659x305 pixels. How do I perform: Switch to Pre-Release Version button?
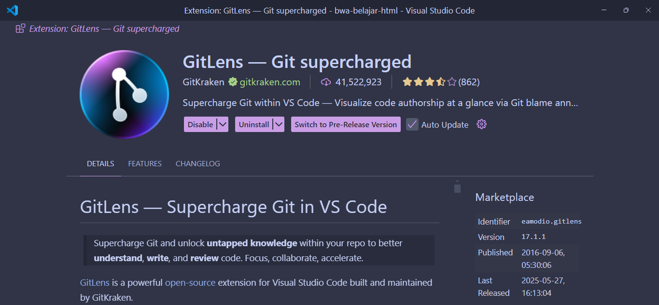[x=346, y=124]
